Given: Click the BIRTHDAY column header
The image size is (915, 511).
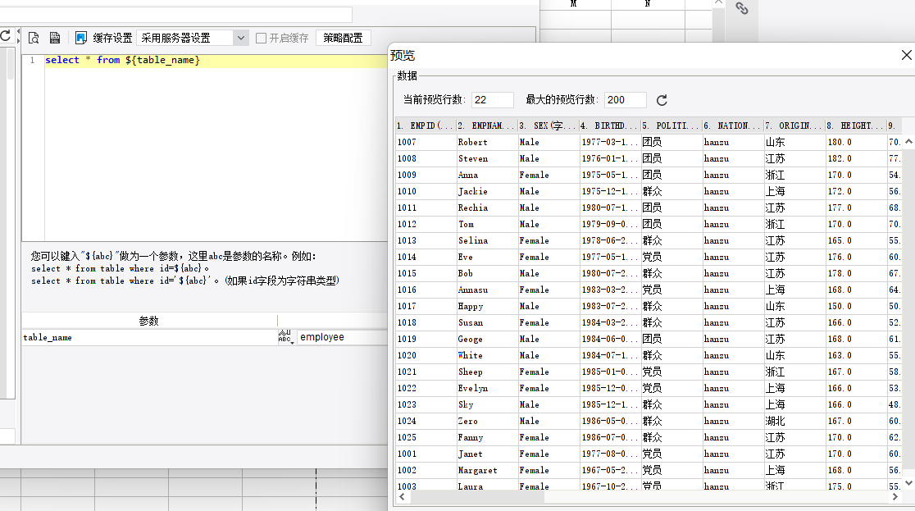Looking at the screenshot, I should click(x=610, y=125).
